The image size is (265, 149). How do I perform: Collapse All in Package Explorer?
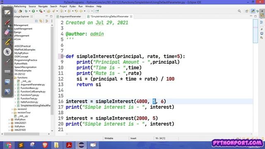point(36,21)
